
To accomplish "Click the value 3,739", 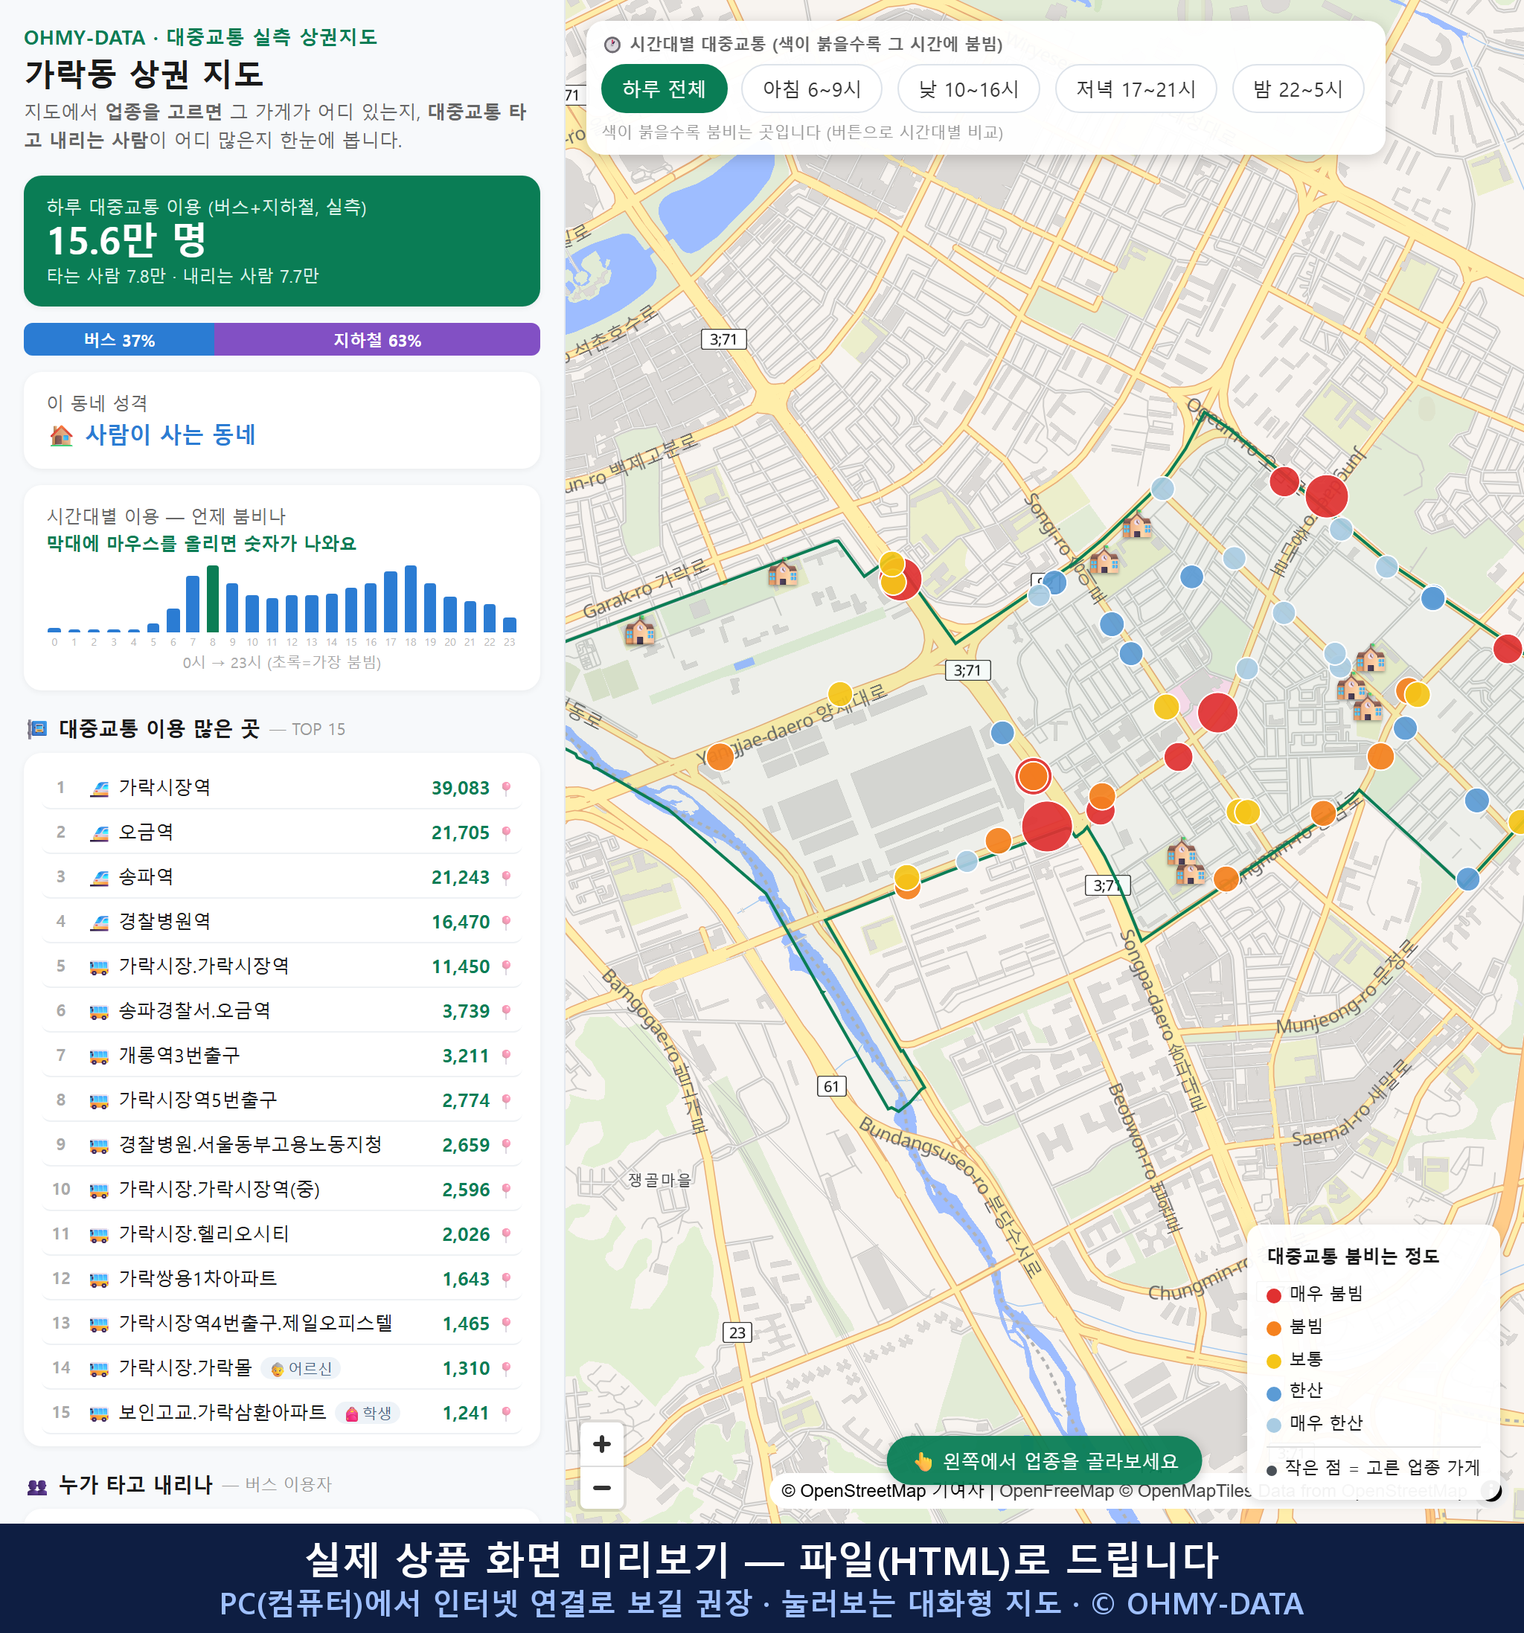I will pos(466,1011).
